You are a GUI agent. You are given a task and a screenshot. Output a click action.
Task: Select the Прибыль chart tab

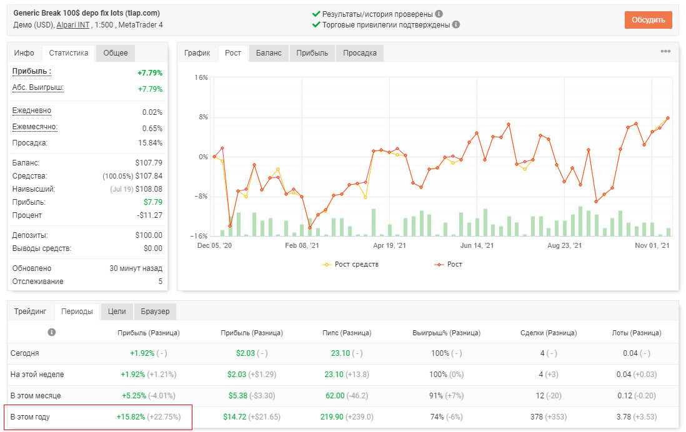pyautogui.click(x=312, y=53)
